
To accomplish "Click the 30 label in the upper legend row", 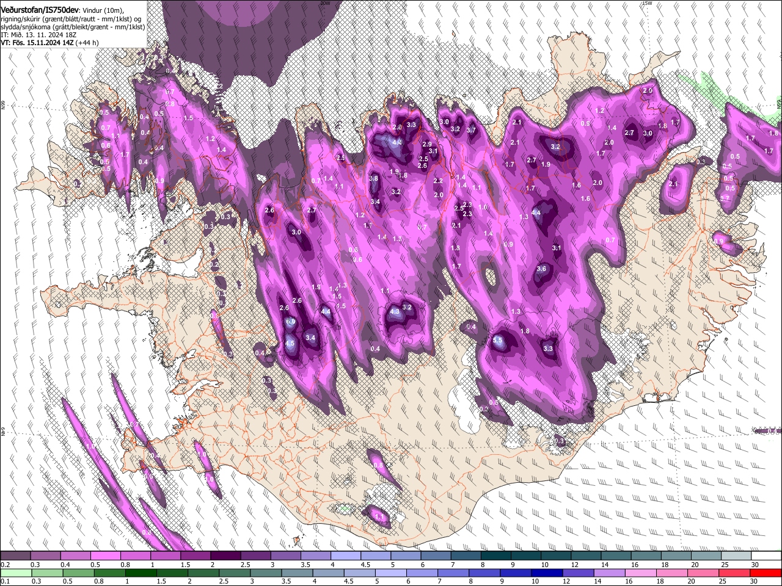I will point(754,565).
